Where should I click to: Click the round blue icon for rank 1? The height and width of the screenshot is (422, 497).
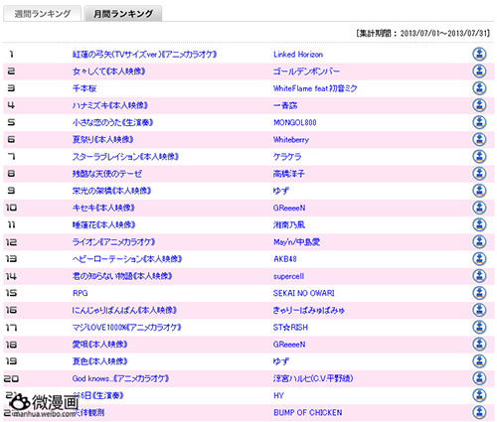479,54
